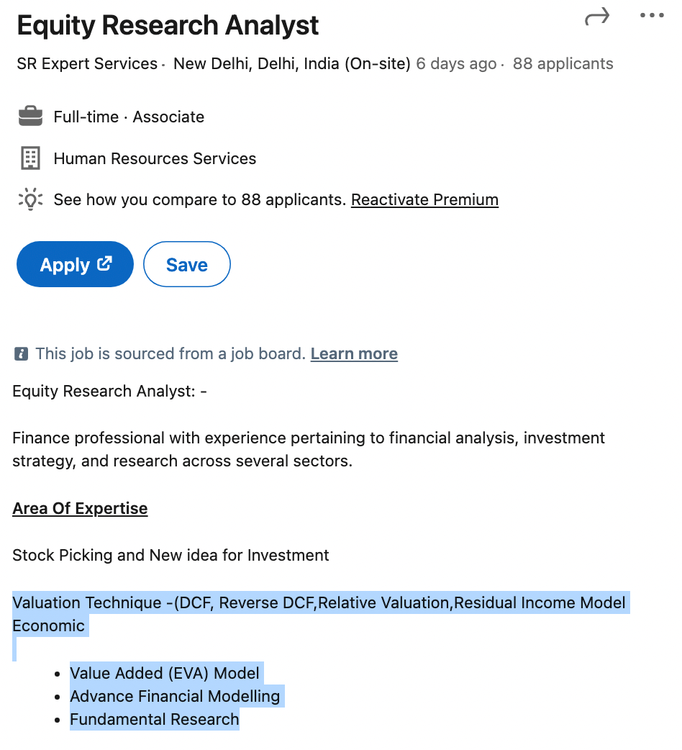
Task: Click the Full-time Associate label
Action: coord(129,117)
